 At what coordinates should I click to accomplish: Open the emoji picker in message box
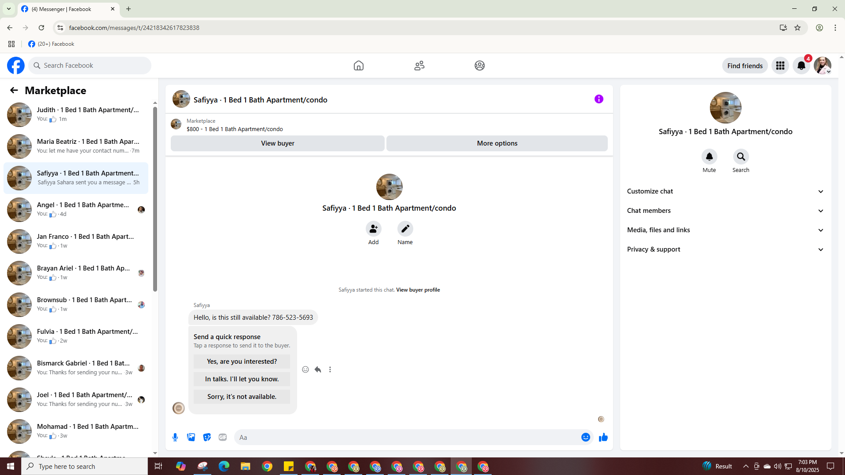585,437
